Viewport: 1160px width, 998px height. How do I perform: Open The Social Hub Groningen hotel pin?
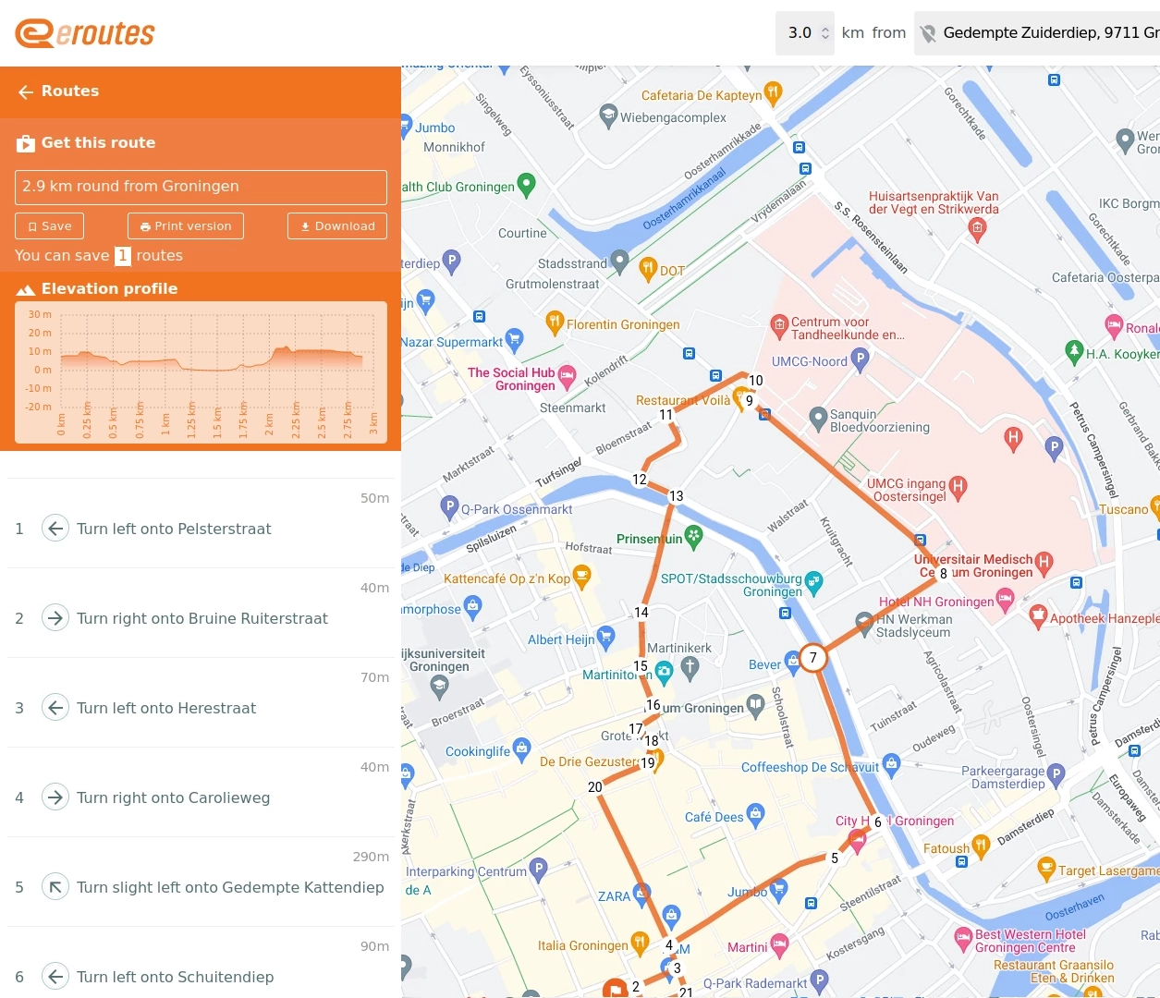coord(567,376)
